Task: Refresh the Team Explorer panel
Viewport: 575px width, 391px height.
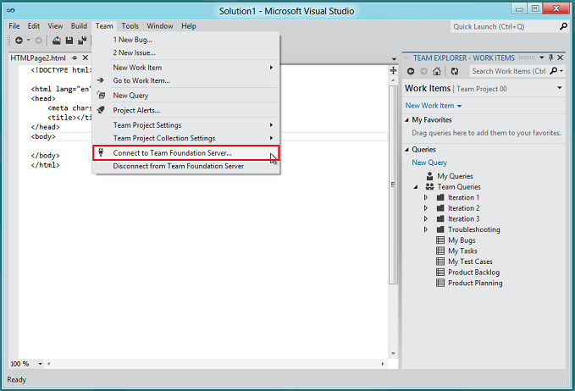Action: tap(455, 71)
